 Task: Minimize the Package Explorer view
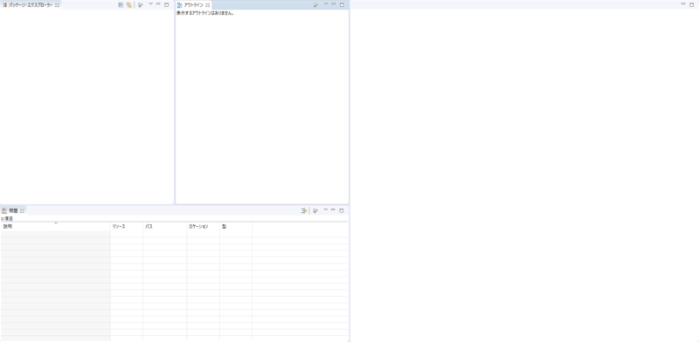click(158, 4)
